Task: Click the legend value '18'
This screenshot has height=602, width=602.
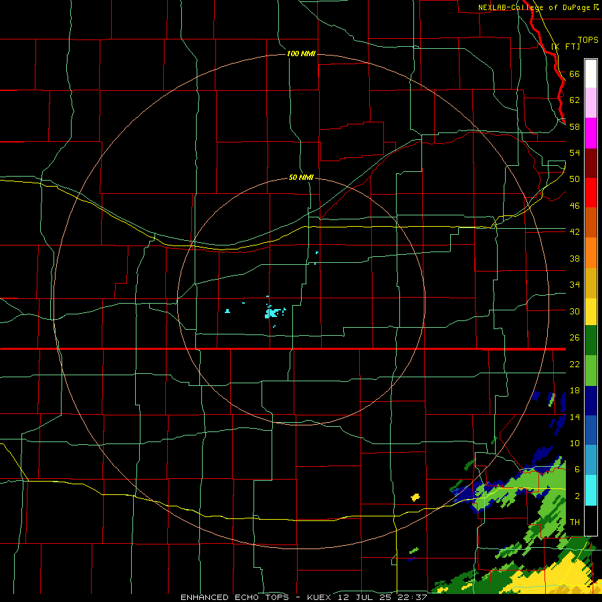Action: (575, 391)
